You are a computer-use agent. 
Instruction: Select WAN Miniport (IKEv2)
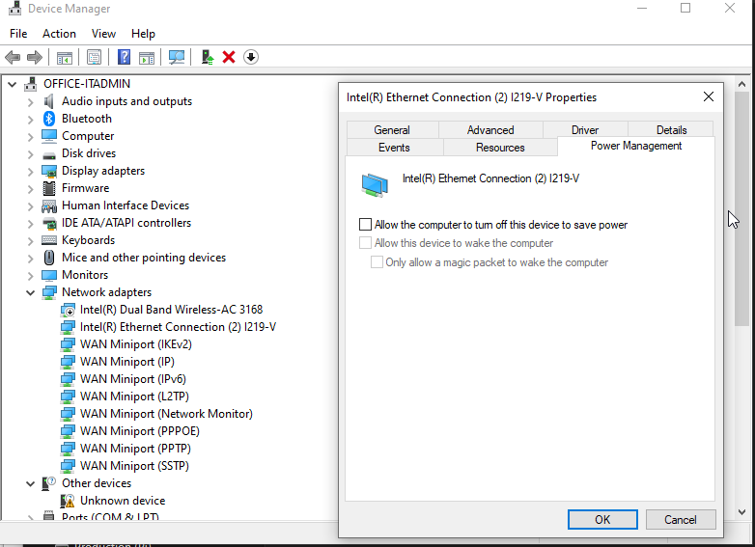136,344
